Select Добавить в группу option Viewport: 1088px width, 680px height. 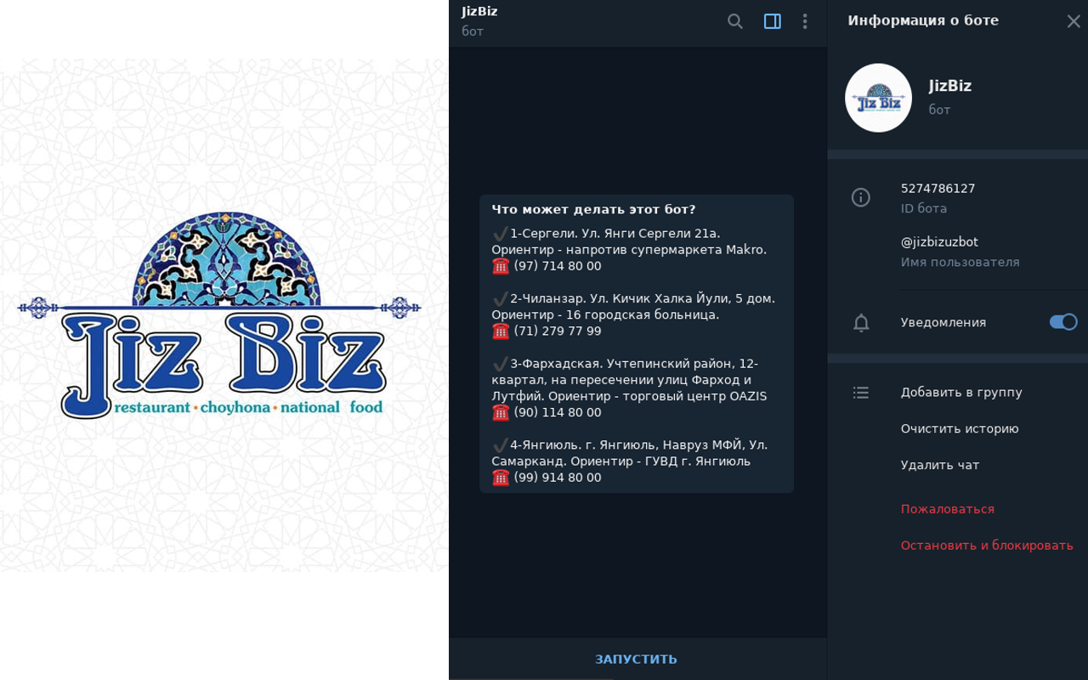961,393
